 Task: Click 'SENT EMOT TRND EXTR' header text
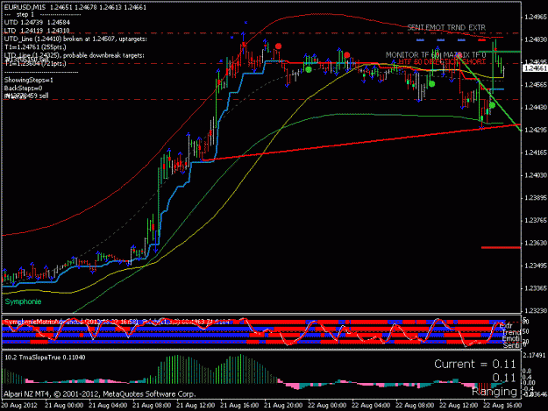click(x=446, y=27)
